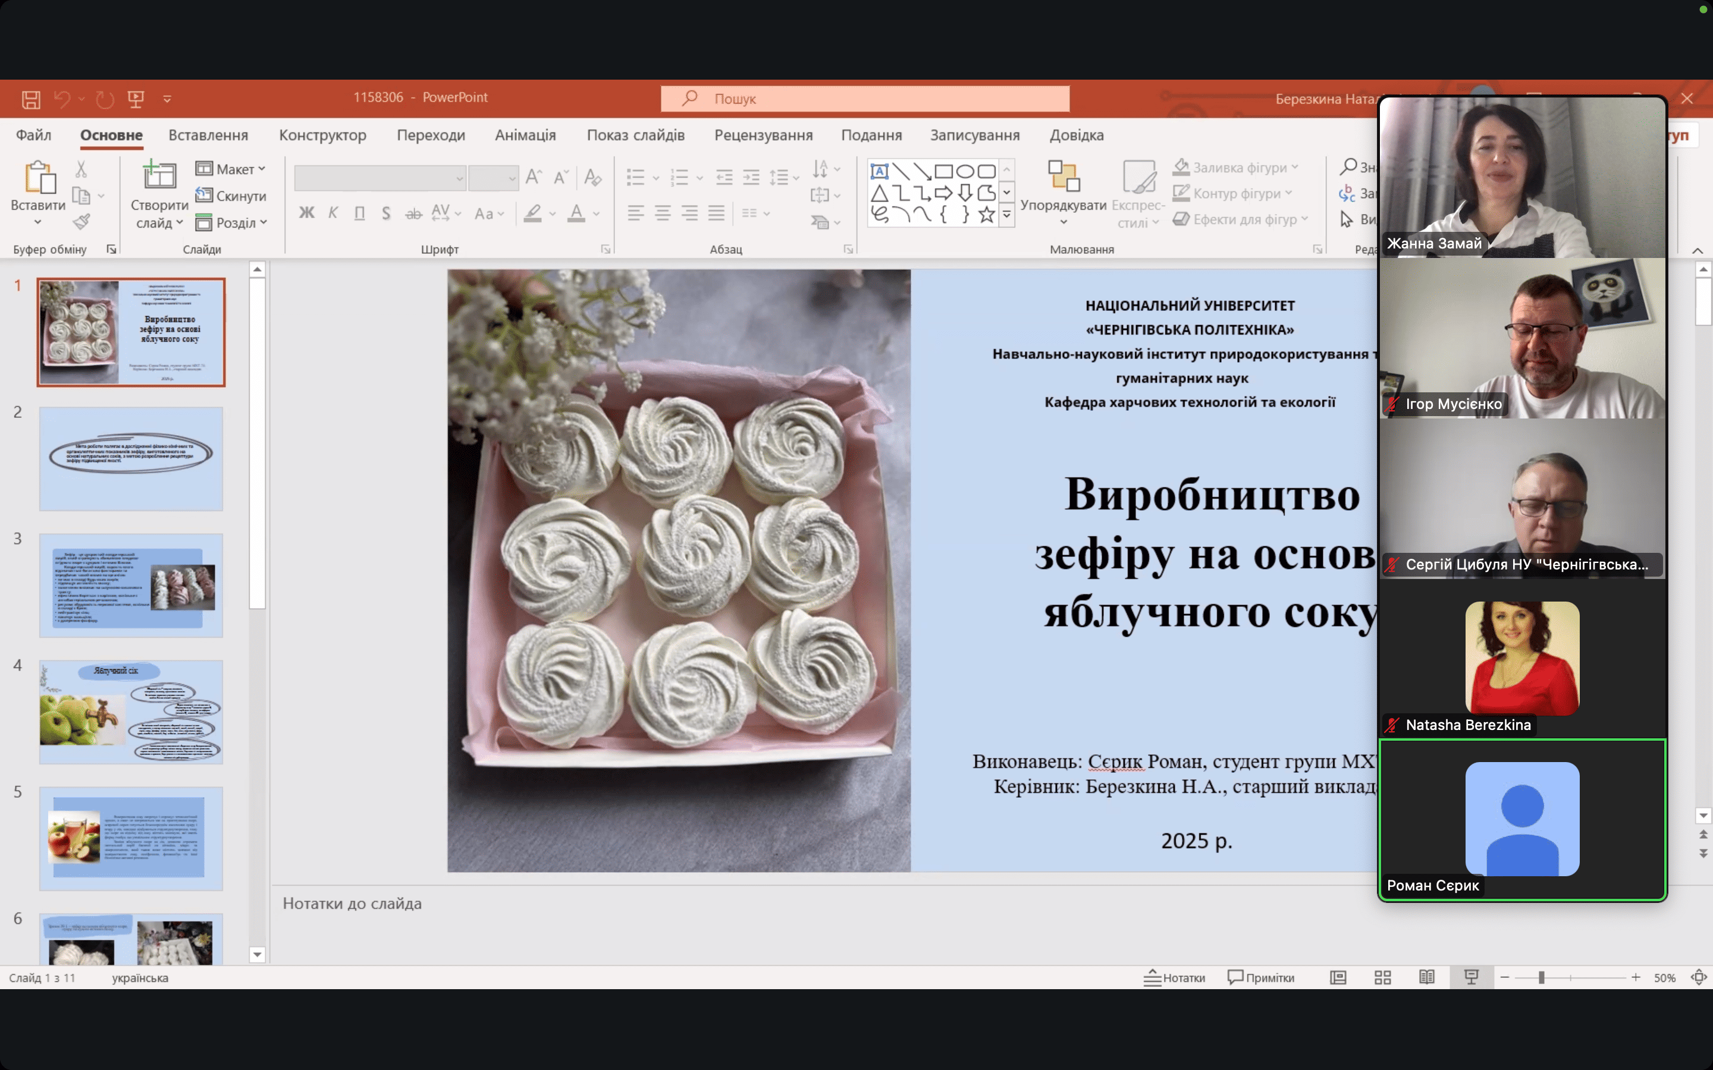Switch to the Анімація tab

525,135
